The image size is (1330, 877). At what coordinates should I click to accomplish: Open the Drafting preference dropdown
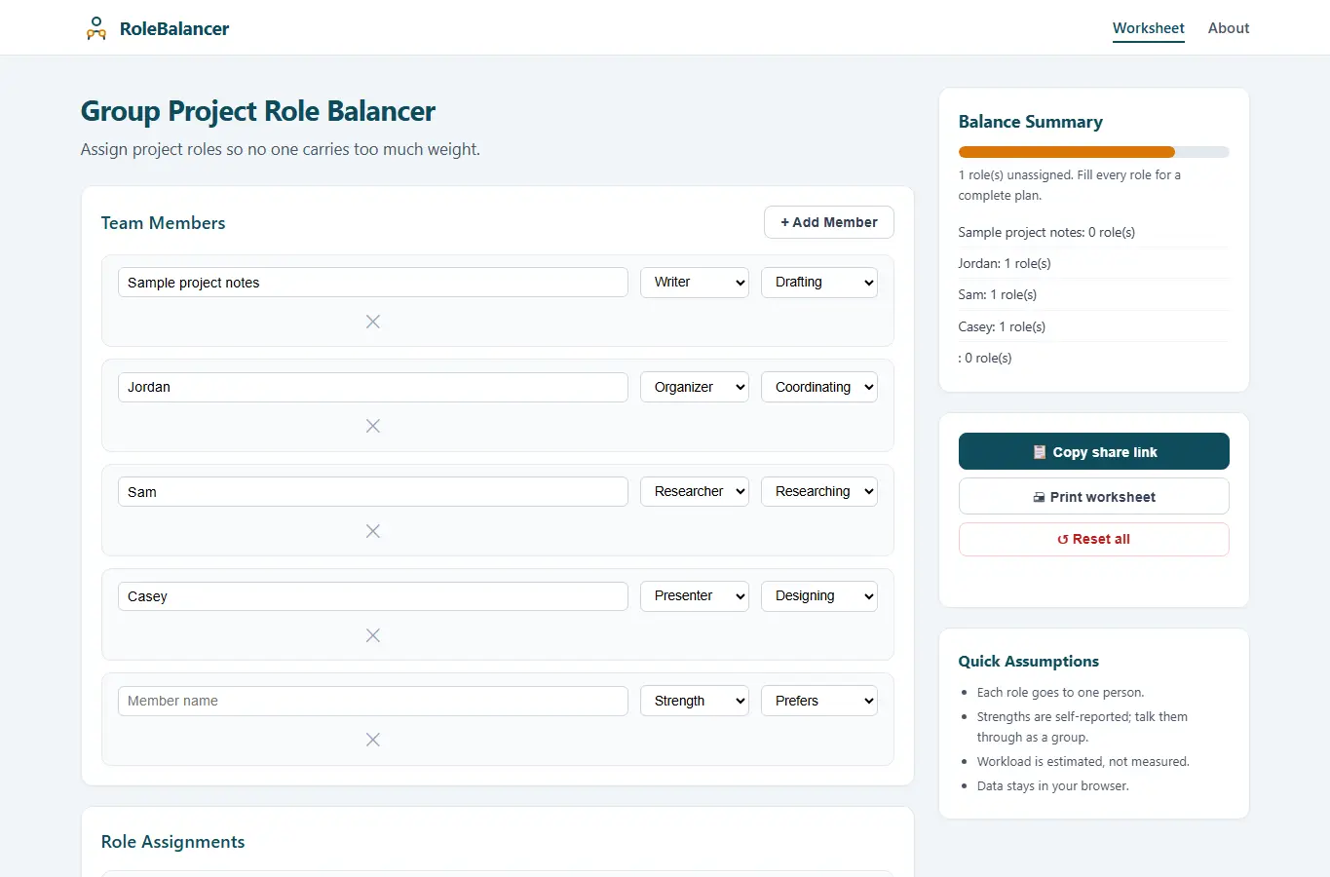click(x=819, y=283)
